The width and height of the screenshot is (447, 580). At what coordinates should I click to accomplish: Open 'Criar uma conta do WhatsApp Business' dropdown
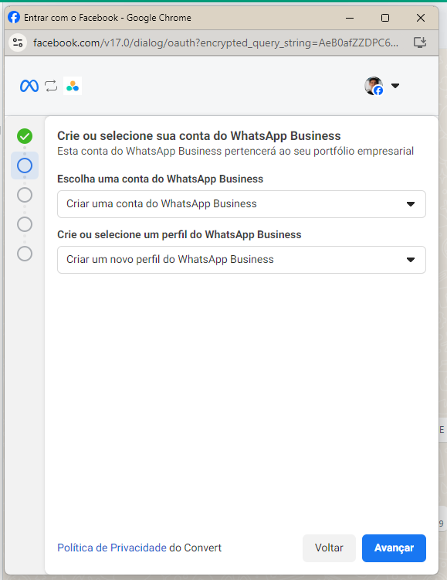coord(242,204)
